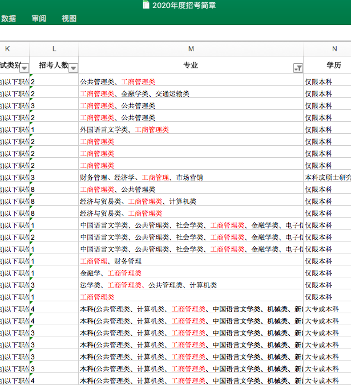
Task: Select column L by its header letter
Action: [x=54, y=49]
